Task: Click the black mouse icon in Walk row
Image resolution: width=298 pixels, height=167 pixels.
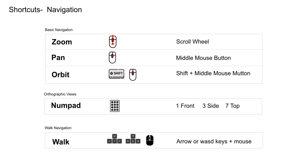Action: click(150, 140)
